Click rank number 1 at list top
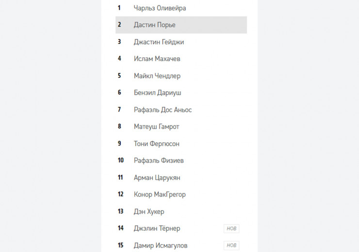 point(119,8)
